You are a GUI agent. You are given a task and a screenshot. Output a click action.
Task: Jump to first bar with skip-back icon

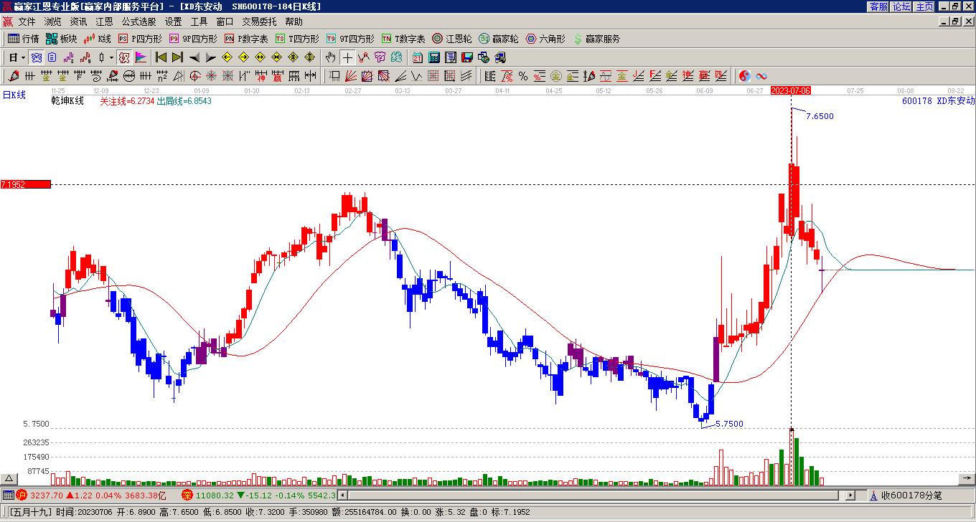(x=161, y=57)
